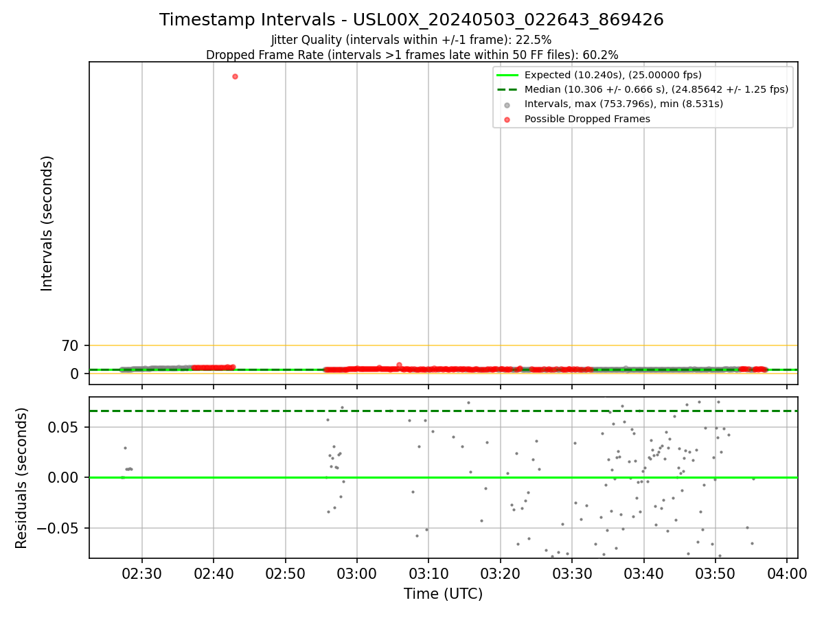
Task: Click the 03:50 time tick label
Action: pos(716,574)
